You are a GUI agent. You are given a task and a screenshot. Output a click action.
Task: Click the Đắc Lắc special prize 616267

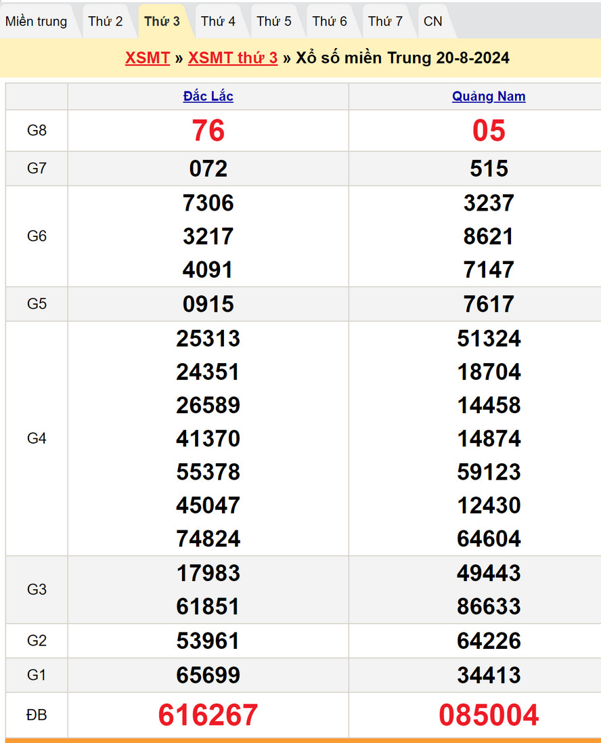(x=208, y=715)
